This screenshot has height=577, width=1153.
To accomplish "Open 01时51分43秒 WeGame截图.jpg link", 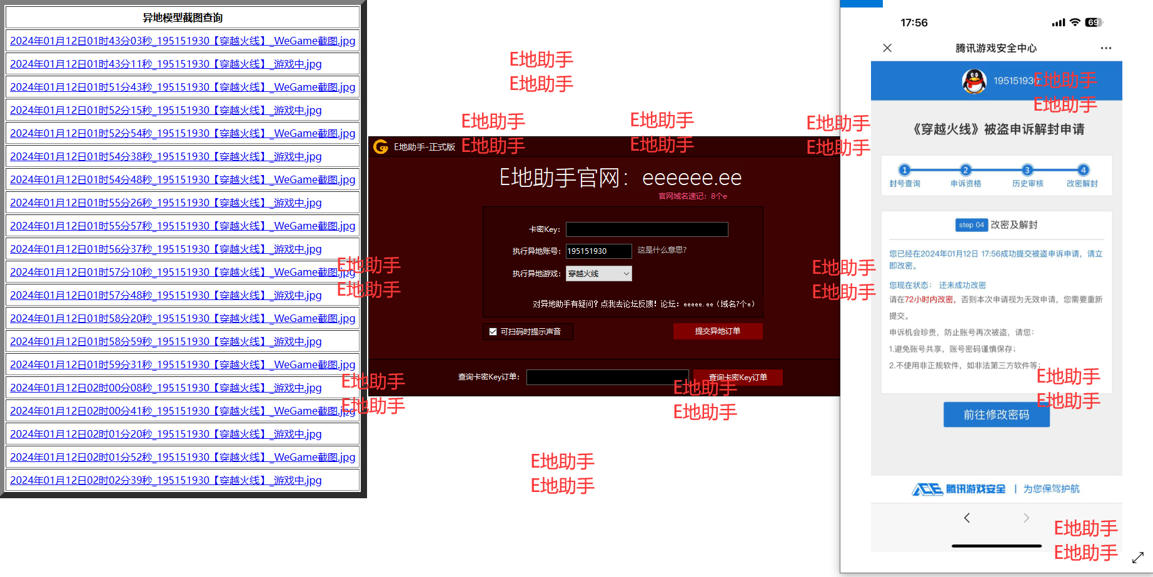I will [183, 87].
